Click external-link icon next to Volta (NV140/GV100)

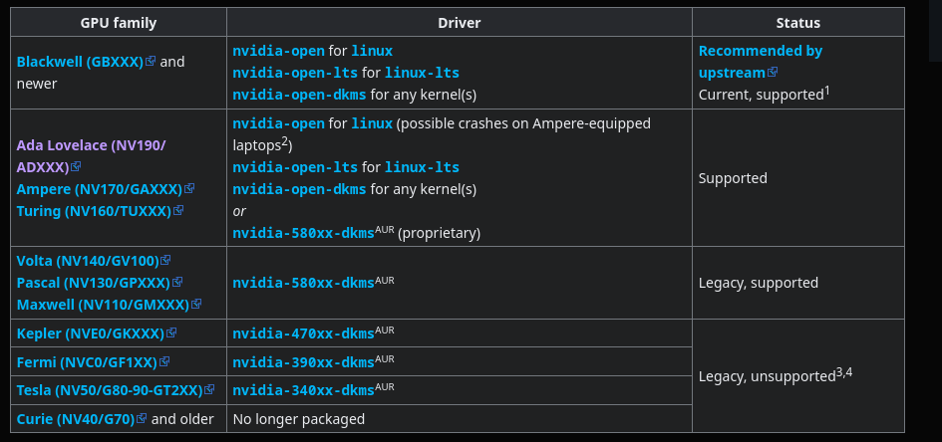click(x=165, y=260)
